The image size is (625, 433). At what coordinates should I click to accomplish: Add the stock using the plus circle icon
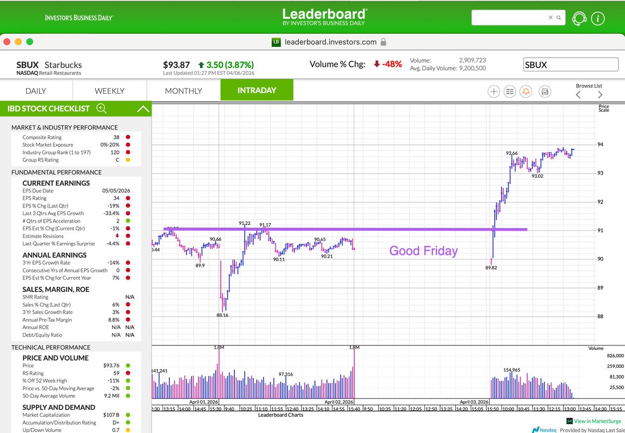tap(494, 91)
